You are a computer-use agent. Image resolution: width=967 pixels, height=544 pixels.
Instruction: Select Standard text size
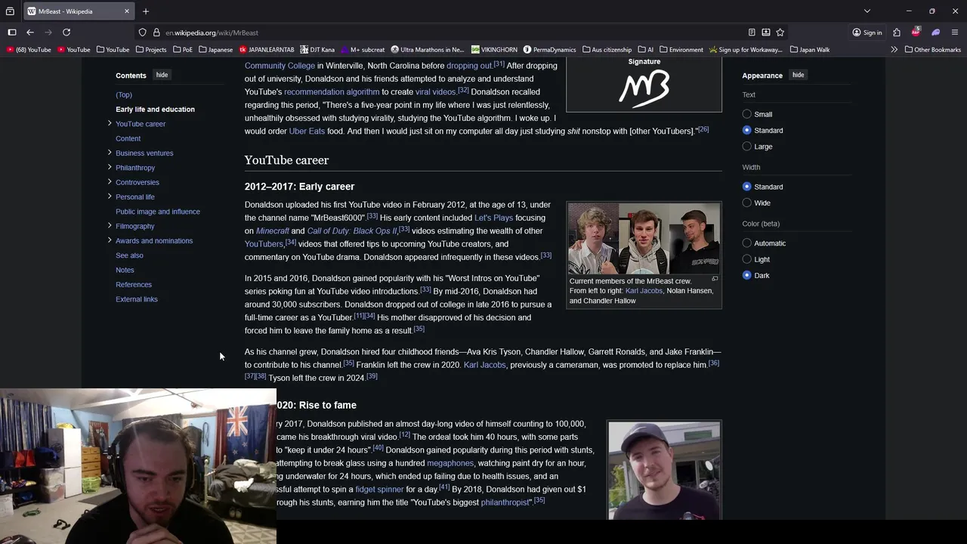point(747,130)
